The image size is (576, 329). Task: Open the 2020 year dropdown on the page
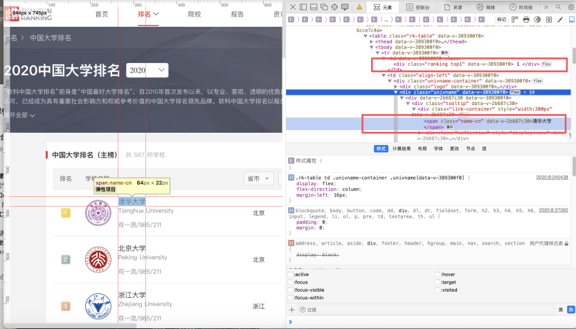pyautogui.click(x=147, y=70)
